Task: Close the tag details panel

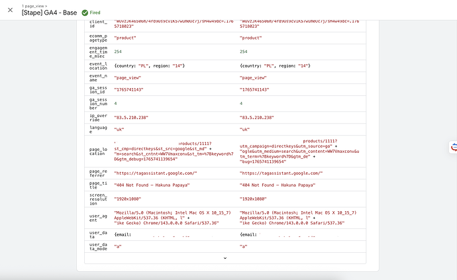Action: pos(10,9)
